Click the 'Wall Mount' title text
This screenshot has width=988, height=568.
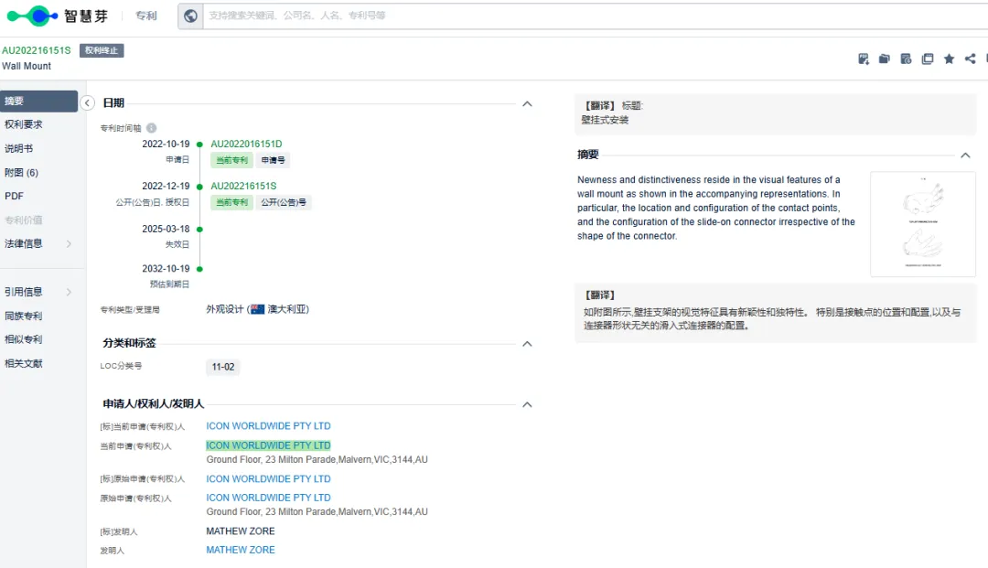click(x=27, y=66)
